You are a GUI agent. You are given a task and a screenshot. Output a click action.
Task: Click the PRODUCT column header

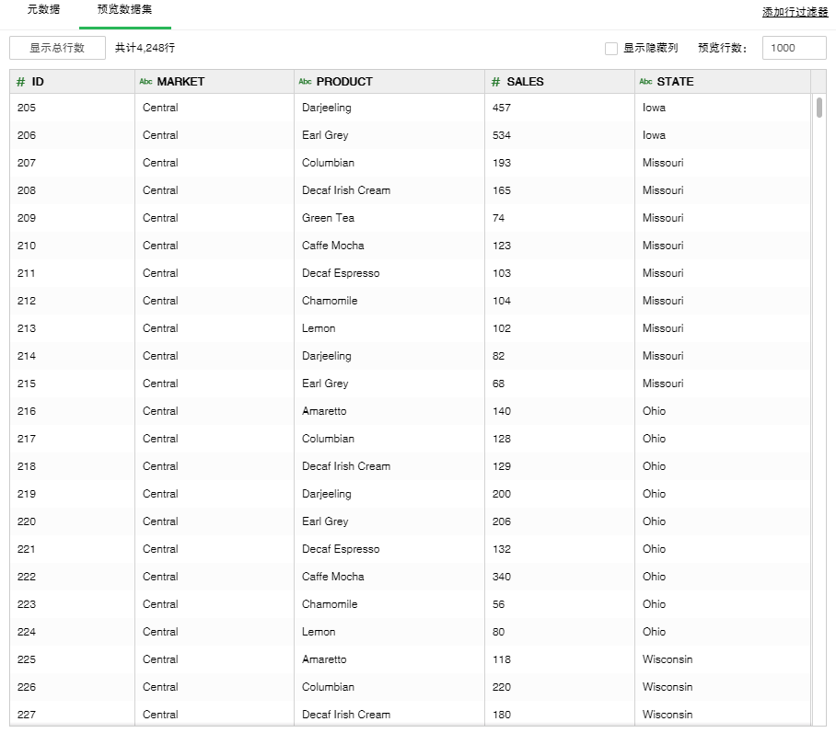tap(344, 82)
